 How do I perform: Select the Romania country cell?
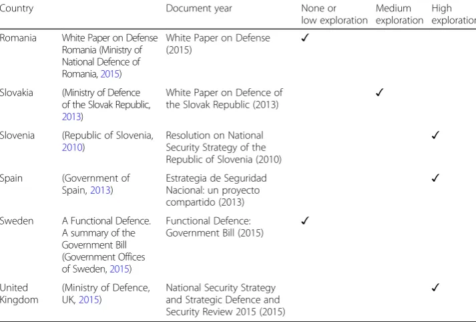point(18,38)
